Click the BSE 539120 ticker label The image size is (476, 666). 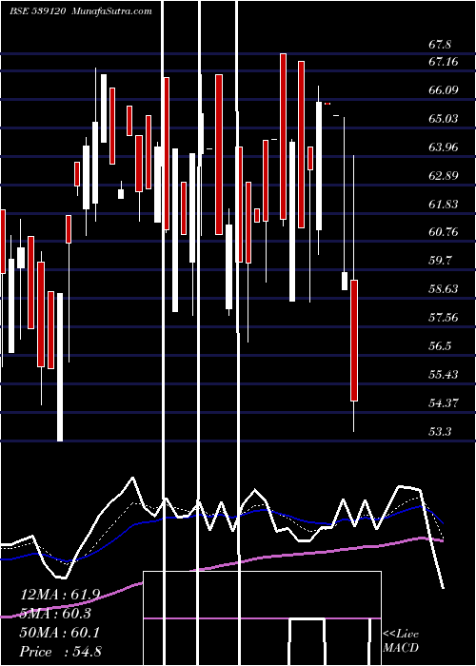pos(37,11)
